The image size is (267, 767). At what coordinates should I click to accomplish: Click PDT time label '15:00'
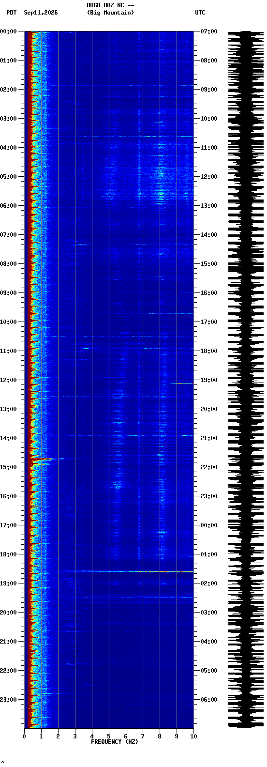[x=8, y=467]
